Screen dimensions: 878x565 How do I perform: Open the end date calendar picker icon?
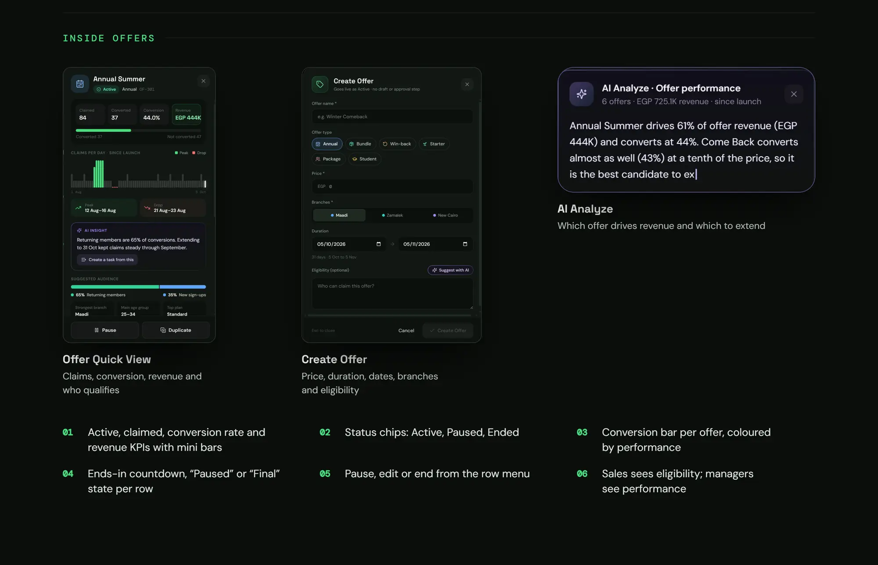pyautogui.click(x=465, y=244)
